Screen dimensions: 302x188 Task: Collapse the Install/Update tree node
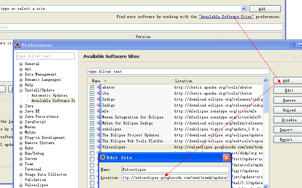point(21,90)
